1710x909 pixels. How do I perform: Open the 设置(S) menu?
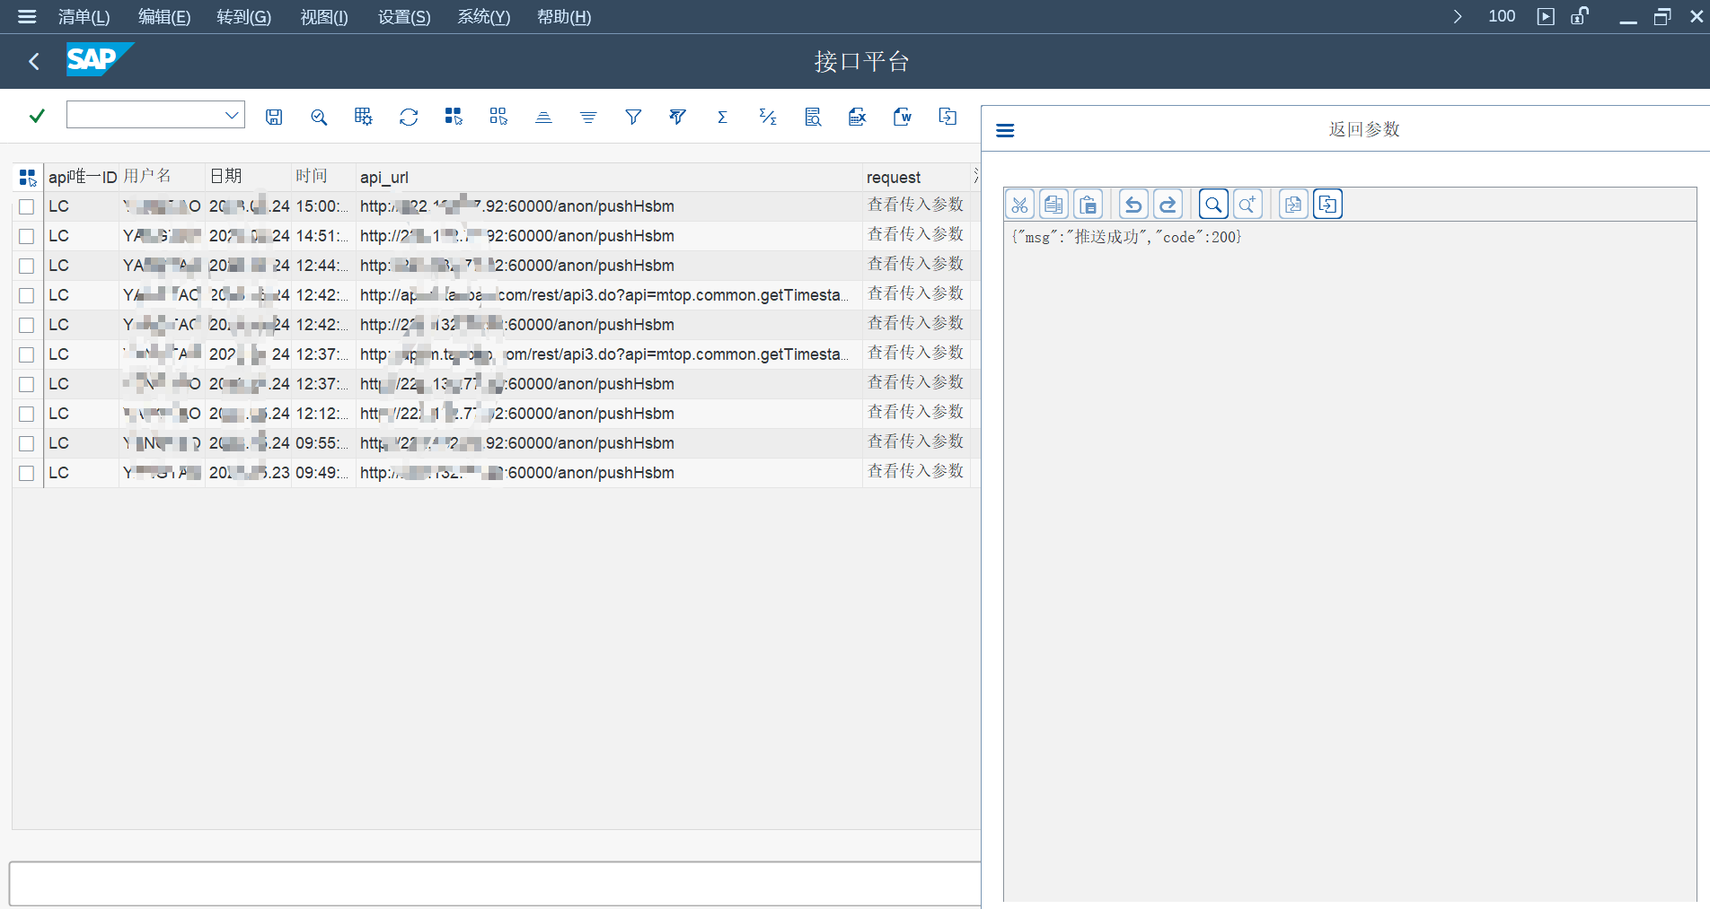tap(404, 17)
